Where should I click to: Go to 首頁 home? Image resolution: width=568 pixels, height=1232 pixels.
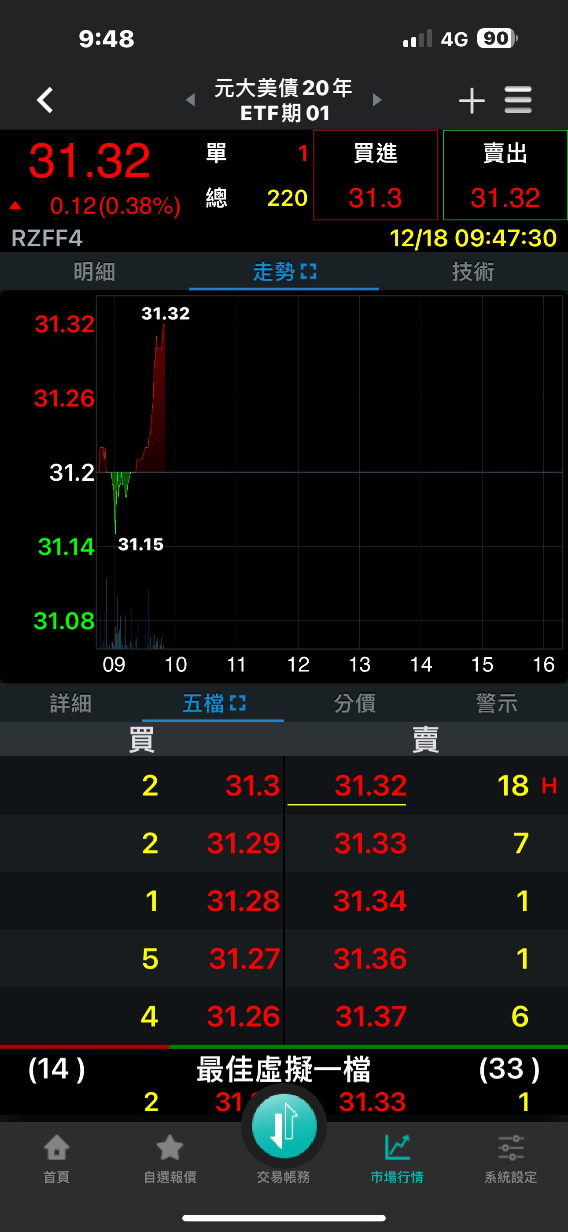click(56, 1159)
